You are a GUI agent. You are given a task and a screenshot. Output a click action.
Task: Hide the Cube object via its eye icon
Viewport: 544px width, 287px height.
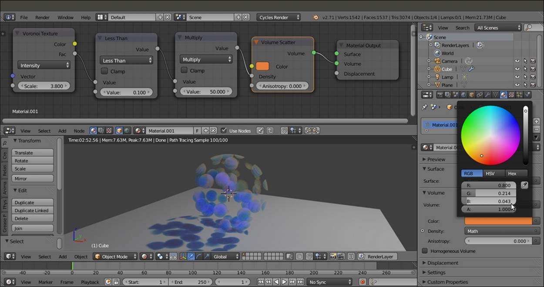click(x=517, y=69)
